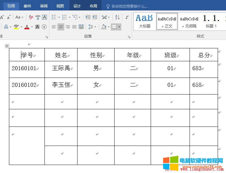Expand font color dropdown arrow
The width and height of the screenshot is (226, 173).
click(32, 27)
